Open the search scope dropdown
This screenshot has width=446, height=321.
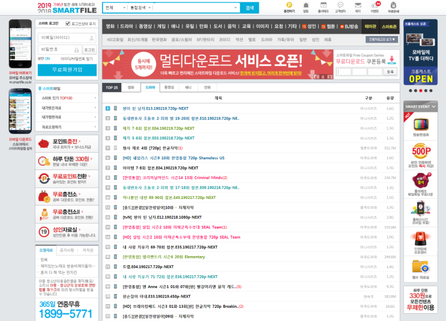(x=115, y=8)
